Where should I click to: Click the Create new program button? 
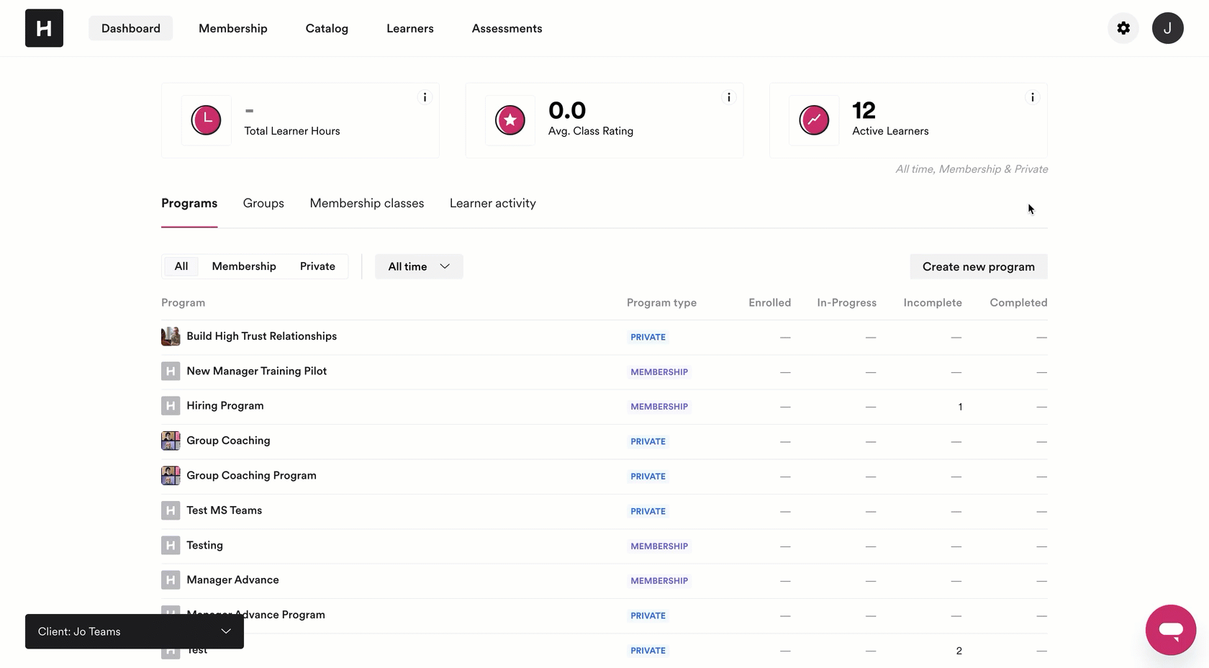click(978, 266)
